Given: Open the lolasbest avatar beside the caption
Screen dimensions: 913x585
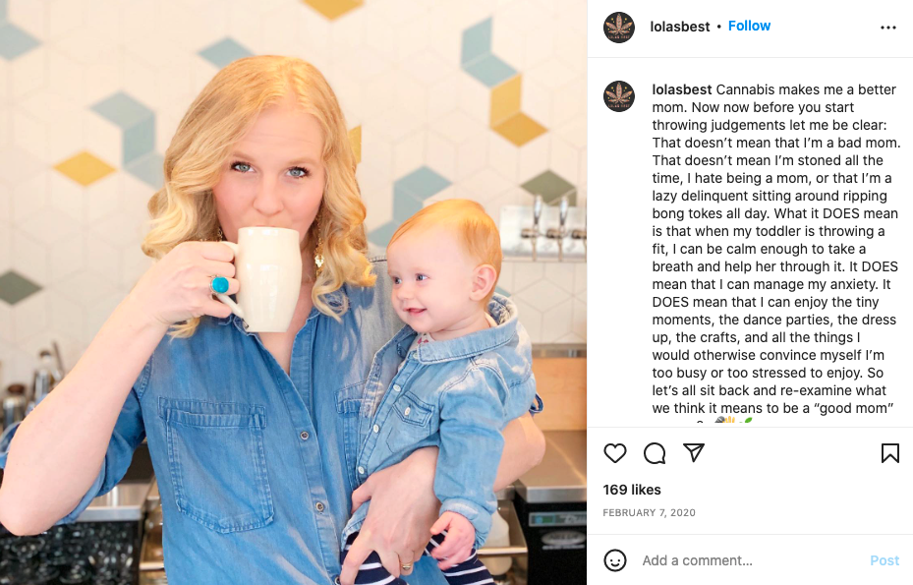Looking at the screenshot, I should pos(619,96).
